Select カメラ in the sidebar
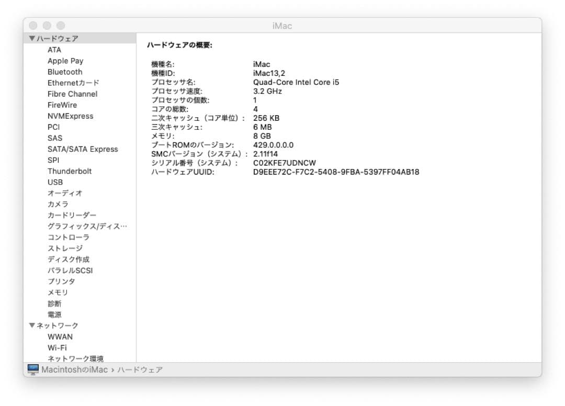Image resolution: width=565 pixels, height=406 pixels. pos(58,204)
